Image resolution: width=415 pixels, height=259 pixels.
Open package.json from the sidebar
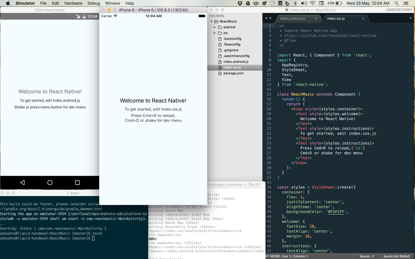[233, 73]
